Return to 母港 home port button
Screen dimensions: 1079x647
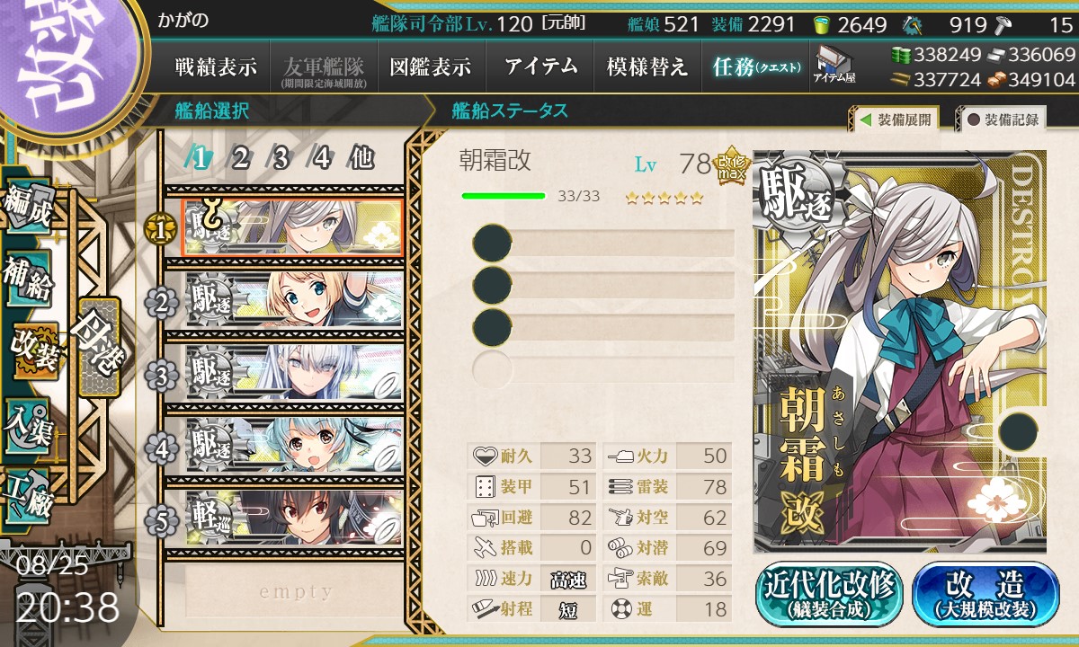tap(97, 348)
